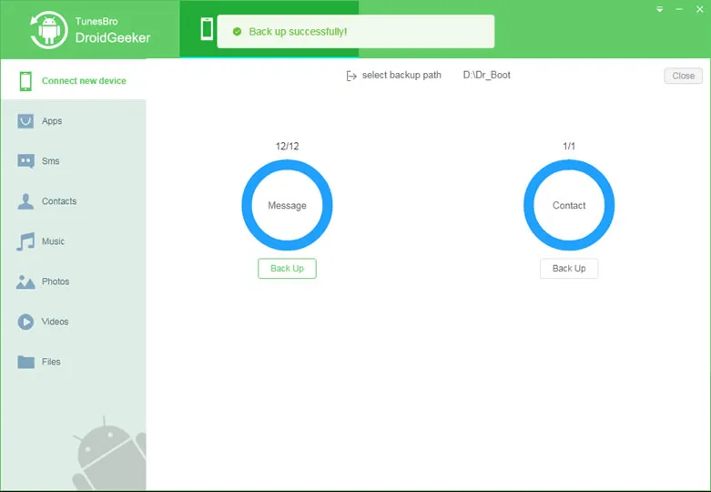
Task: Click the Music note icon
Action: [25, 241]
